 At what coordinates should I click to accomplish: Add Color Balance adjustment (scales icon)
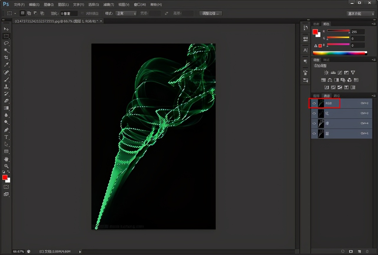tap(330, 80)
